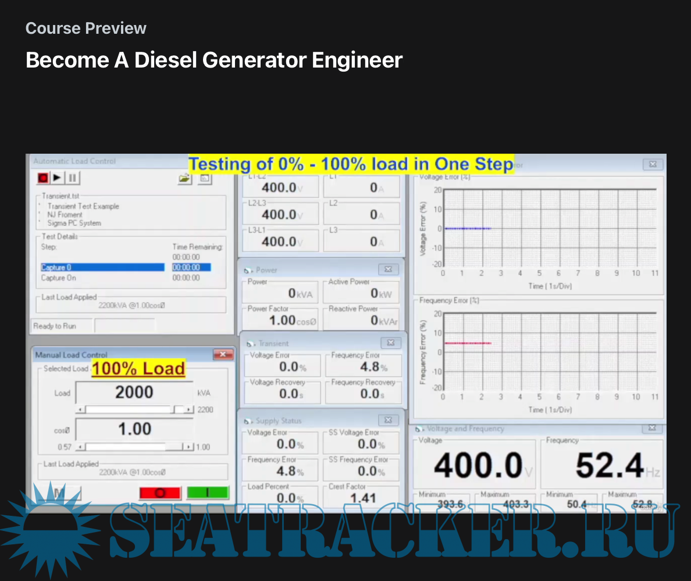
Task: Open a test file with folder icon
Action: click(184, 179)
